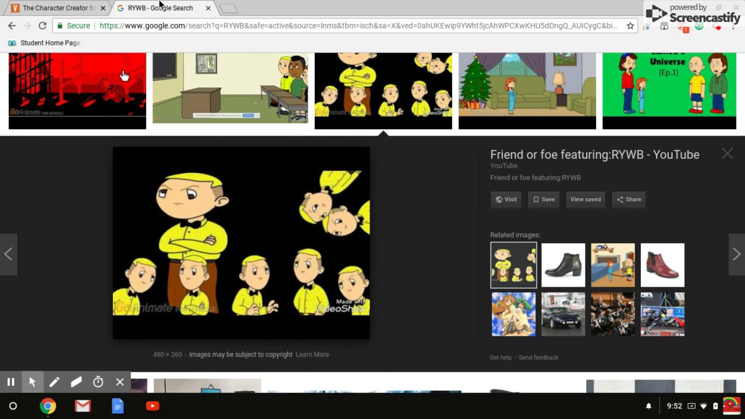Screen dimensions: 745x419
Task: Select the Screencastify pen drawing tool
Action: pyautogui.click(x=54, y=382)
